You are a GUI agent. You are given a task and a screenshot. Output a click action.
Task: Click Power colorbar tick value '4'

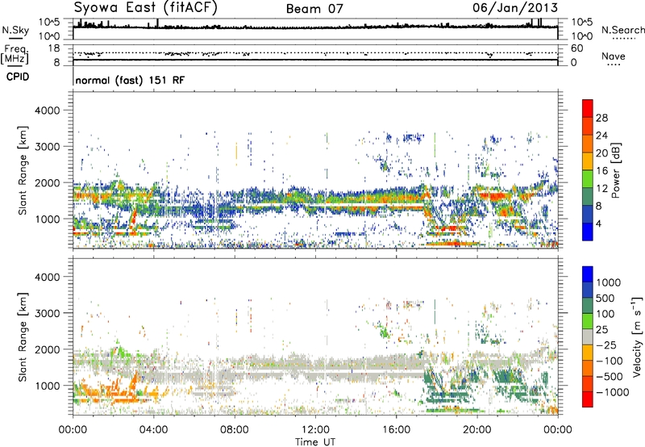[x=599, y=224]
